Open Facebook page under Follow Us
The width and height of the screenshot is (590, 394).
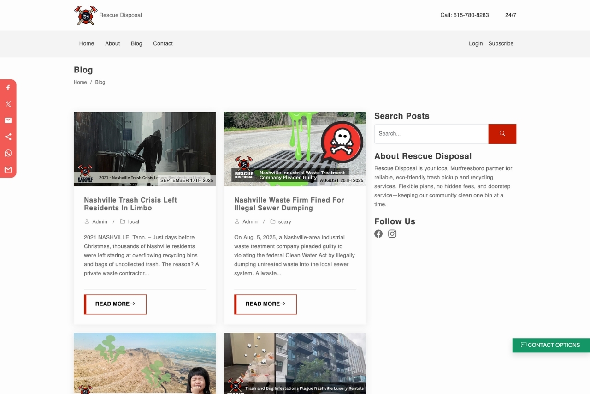pyautogui.click(x=378, y=233)
